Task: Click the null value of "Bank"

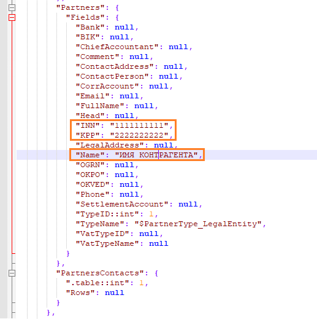Action: click(124, 27)
